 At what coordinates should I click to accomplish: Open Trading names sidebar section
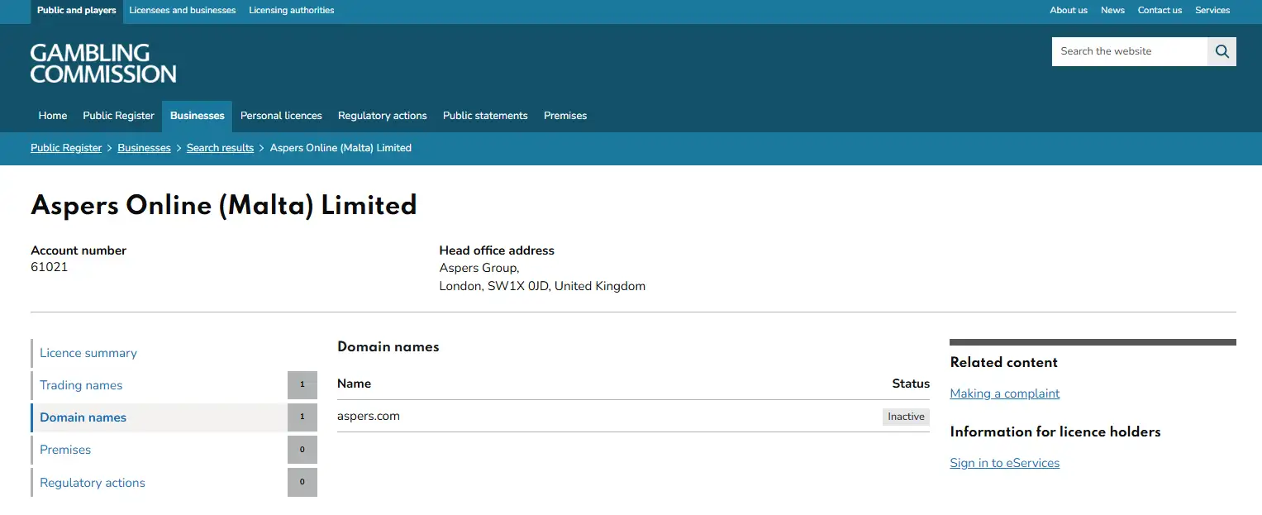tap(81, 385)
